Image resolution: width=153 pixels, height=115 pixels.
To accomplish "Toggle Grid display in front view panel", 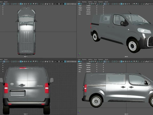I will click(4, 61).
